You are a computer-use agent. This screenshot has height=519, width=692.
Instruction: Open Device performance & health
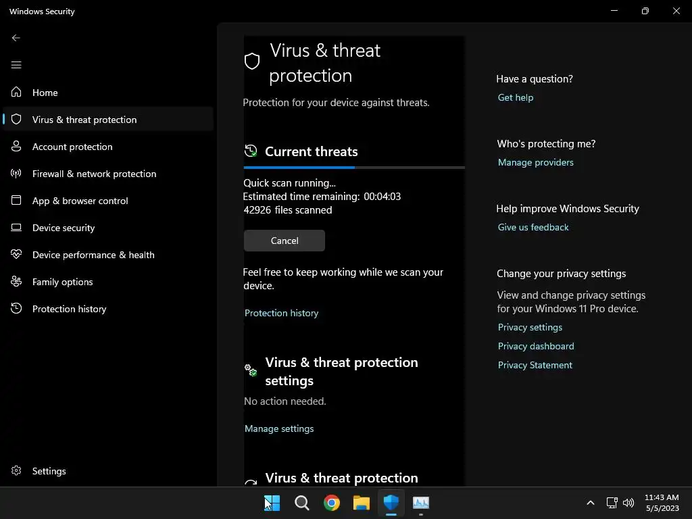point(108,255)
